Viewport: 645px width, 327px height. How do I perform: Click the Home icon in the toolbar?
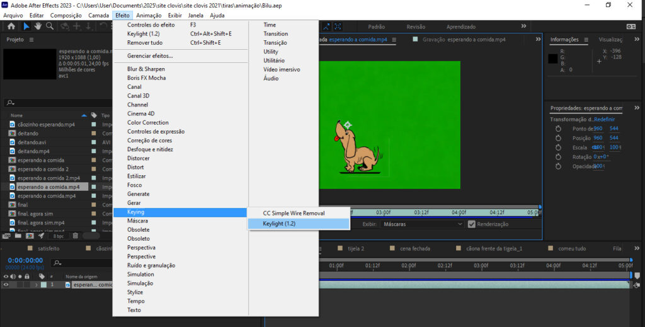point(11,26)
